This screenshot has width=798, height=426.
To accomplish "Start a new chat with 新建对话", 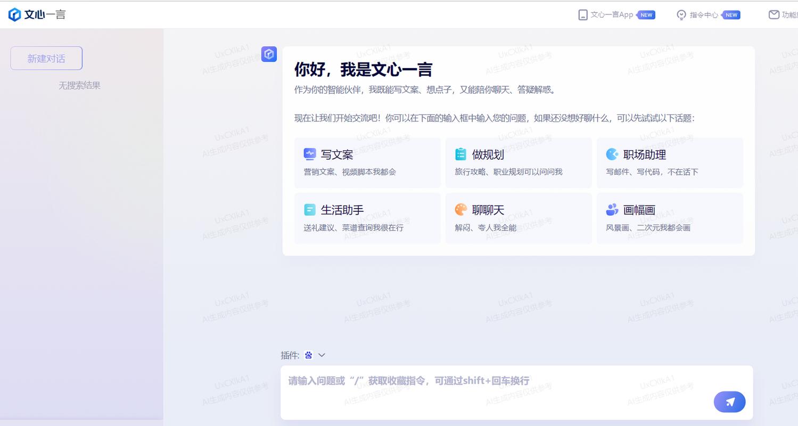I will [x=46, y=58].
